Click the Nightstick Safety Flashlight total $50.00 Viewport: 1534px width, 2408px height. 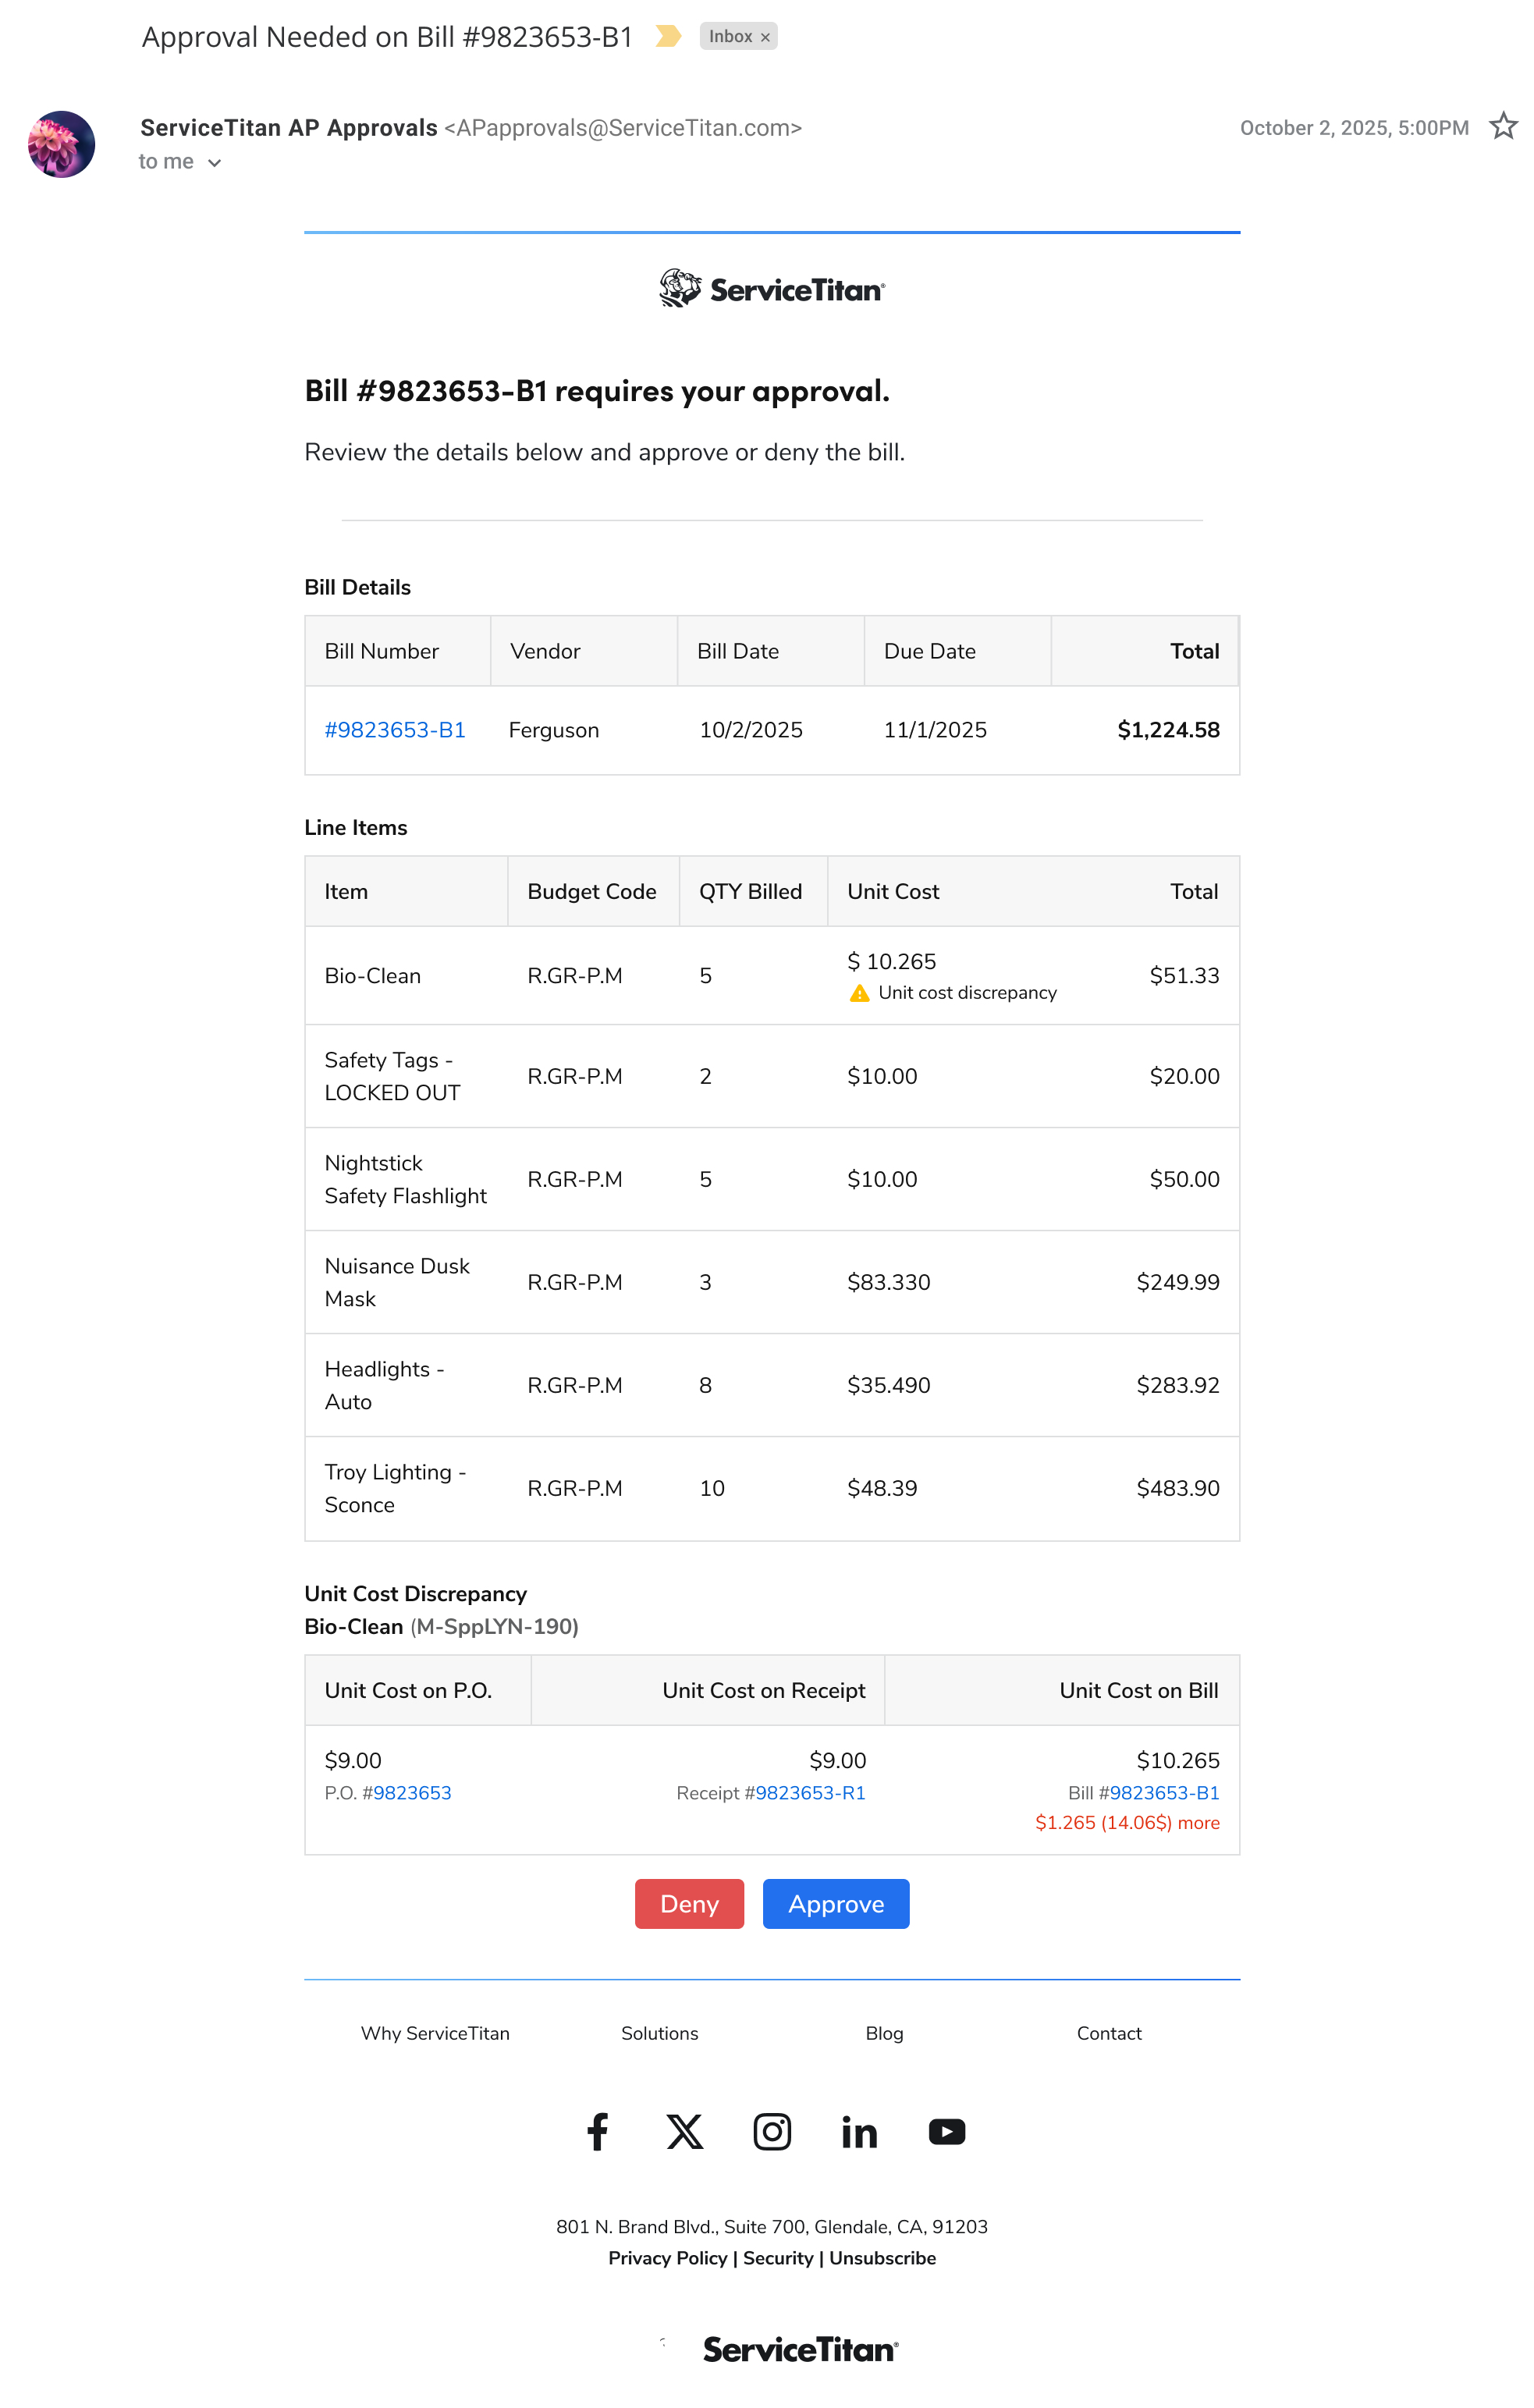tap(1184, 1179)
